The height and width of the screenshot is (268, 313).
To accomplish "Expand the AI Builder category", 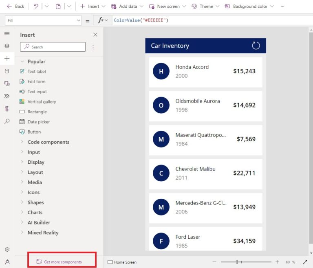I will click(x=39, y=222).
